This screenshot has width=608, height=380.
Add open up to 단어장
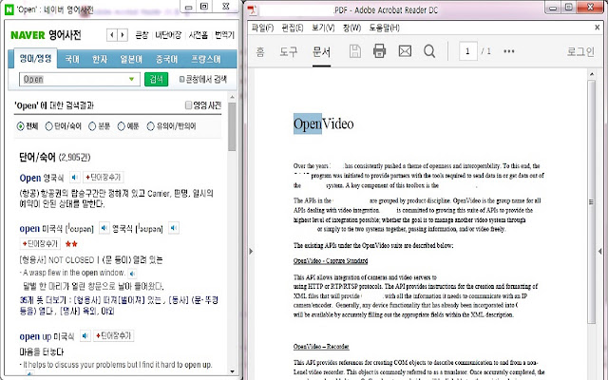click(114, 335)
